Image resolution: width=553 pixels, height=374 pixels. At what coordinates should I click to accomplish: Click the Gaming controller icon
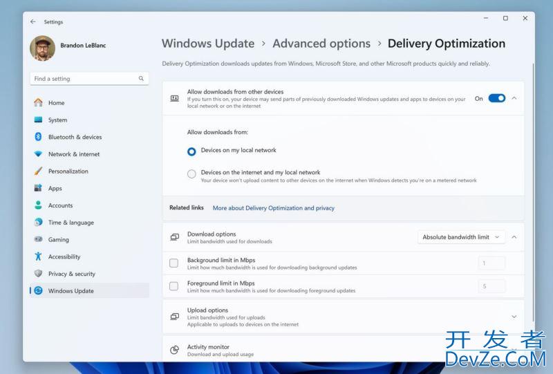(38, 239)
